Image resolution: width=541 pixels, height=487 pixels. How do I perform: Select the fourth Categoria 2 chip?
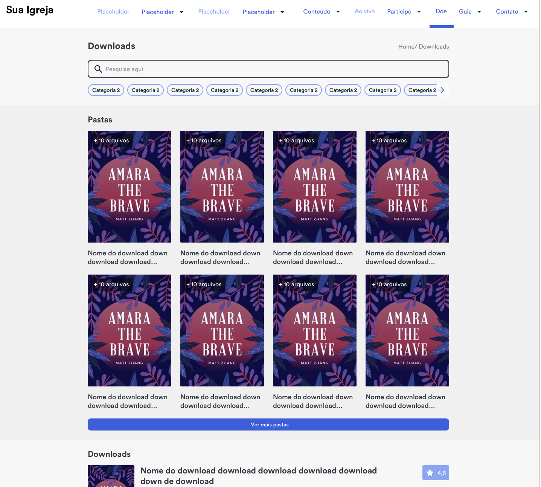(x=225, y=90)
